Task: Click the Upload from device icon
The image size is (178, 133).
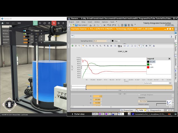Action: tap(125, 25)
